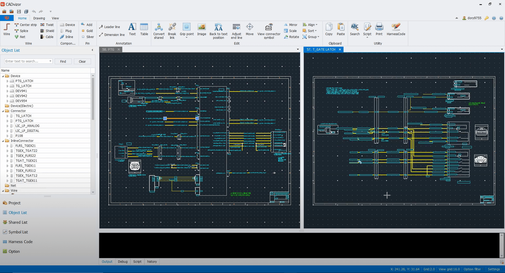Select the Twist wire tool
Screen dimensions: 505x273
47,25
